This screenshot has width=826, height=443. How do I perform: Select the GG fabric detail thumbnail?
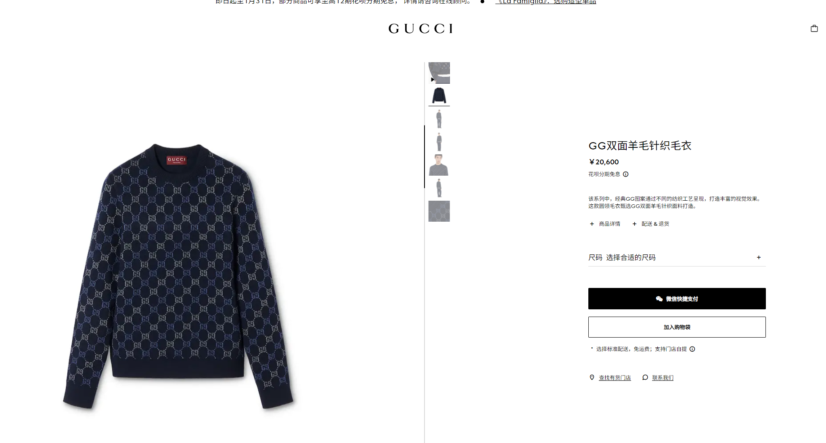(439, 211)
